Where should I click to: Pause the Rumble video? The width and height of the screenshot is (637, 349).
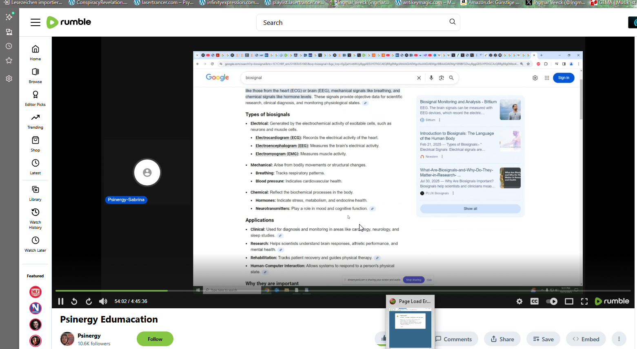61,301
